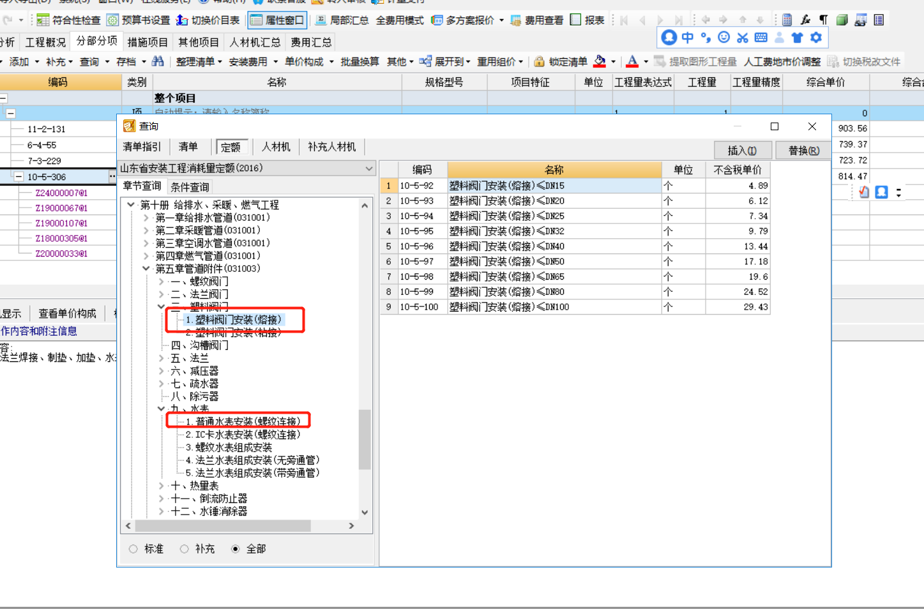924x609 pixels.
Task: Click the blue list icon at toolbar end
Action: coord(879,20)
